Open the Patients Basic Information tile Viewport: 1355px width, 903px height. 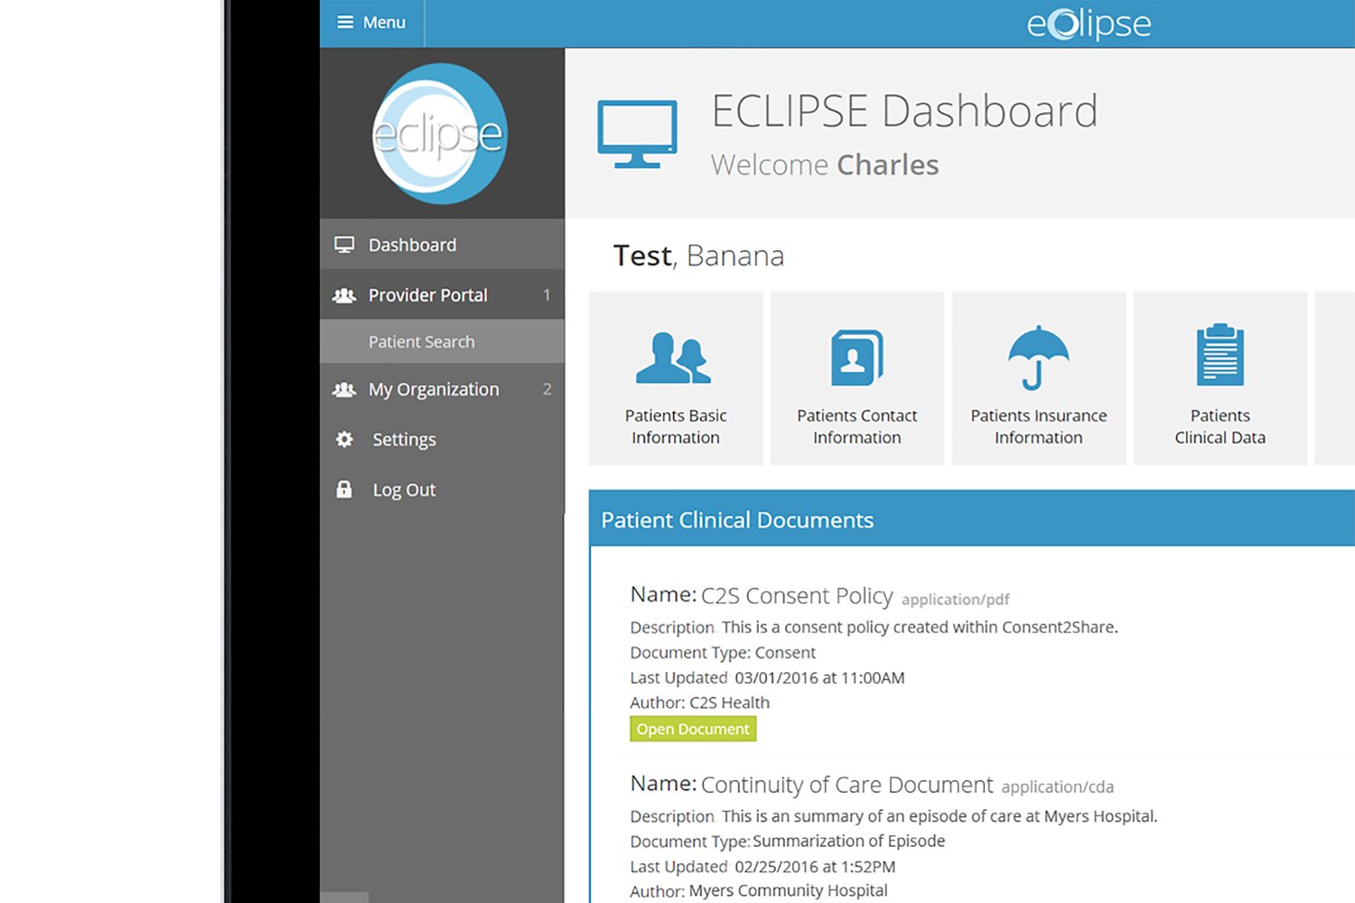coord(676,378)
